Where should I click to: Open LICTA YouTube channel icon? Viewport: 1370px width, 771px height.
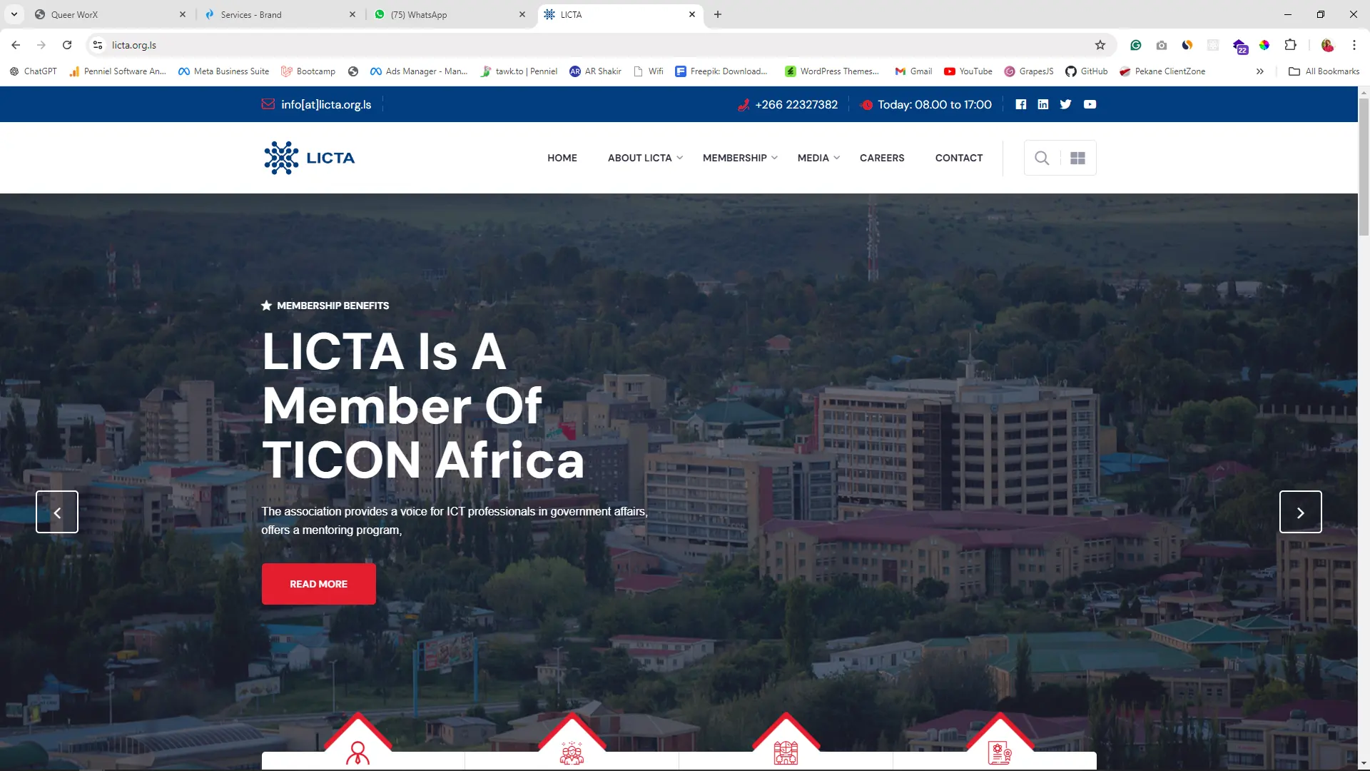[1090, 104]
